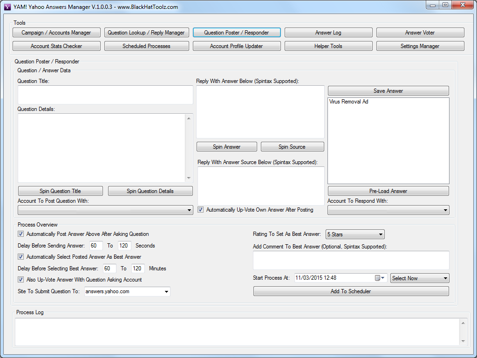This screenshot has height=358, width=477.
Task: Click Spin Question Details button
Action: (150, 191)
